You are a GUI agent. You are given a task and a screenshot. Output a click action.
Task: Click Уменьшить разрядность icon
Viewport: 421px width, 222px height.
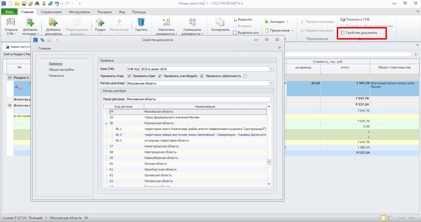coord(192,22)
